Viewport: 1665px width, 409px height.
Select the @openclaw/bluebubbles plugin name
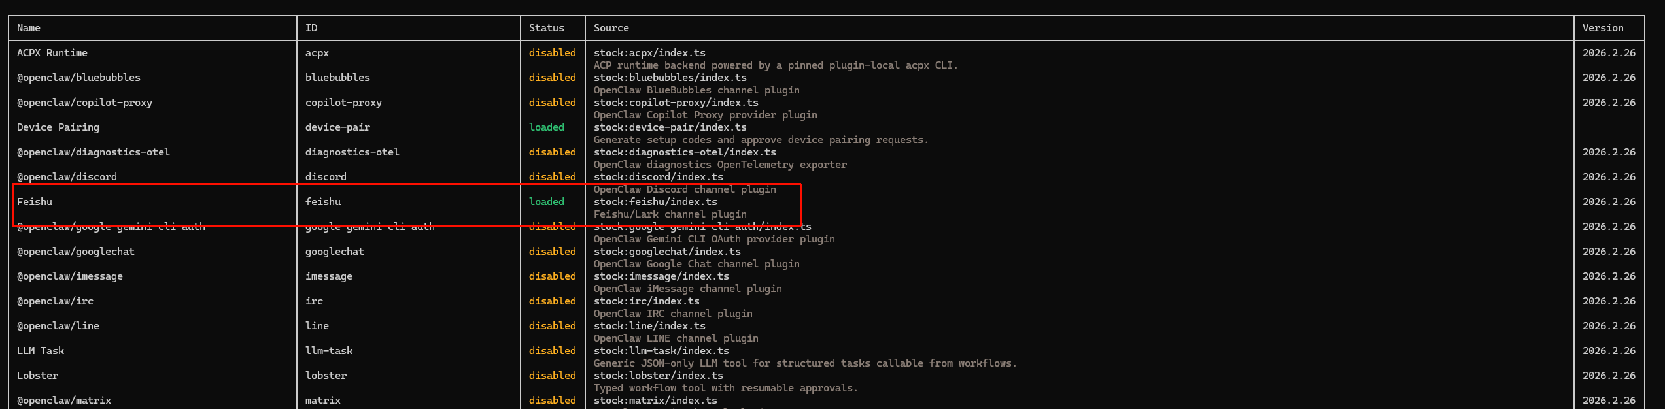[x=78, y=78]
